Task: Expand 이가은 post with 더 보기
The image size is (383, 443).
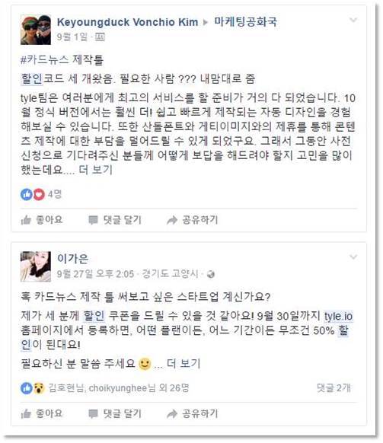Action: click(x=184, y=364)
